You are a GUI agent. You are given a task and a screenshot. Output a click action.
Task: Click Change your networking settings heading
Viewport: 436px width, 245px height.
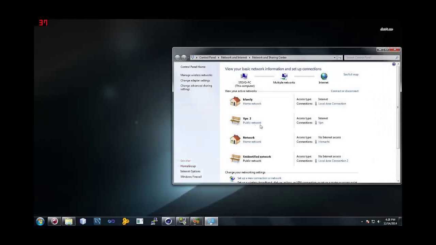coord(245,173)
